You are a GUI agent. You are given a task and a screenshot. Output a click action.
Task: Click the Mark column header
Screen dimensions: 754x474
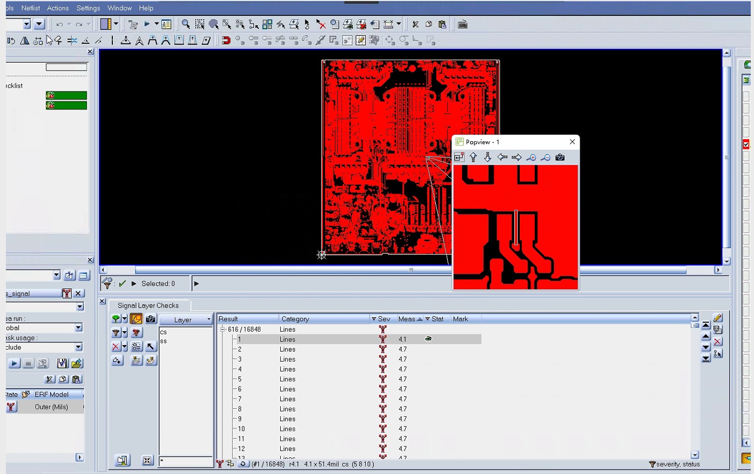coord(465,319)
